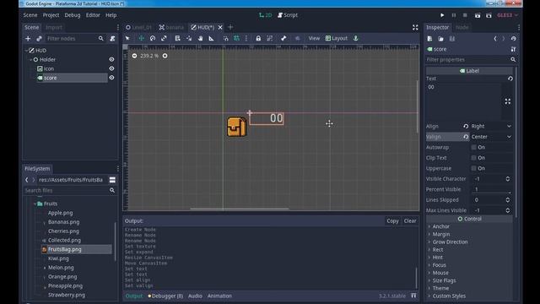Collapse the Holder node children
This screenshot has width=540, height=304.
(30, 60)
